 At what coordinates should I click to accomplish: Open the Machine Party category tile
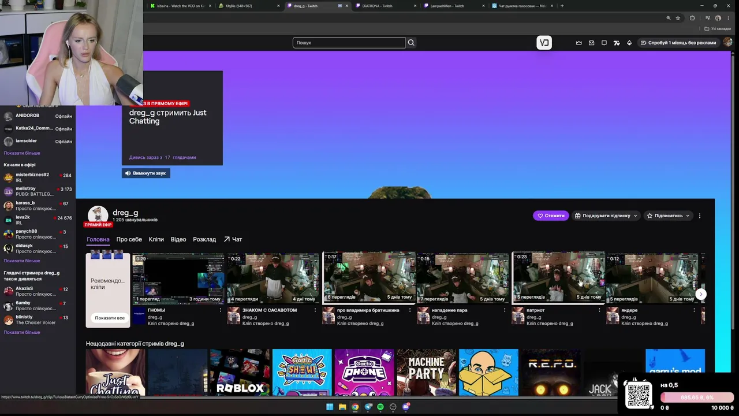427,372
